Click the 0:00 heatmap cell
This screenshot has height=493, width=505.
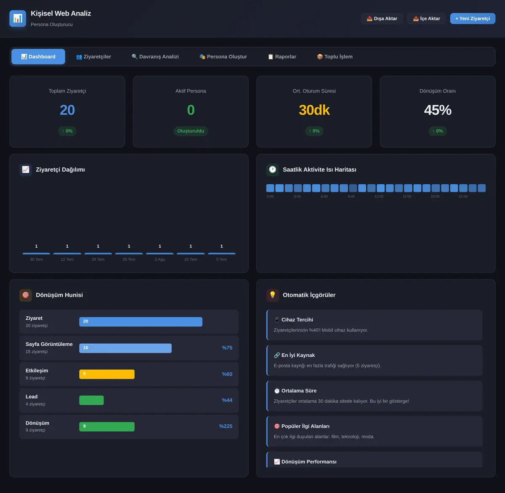(x=270, y=188)
